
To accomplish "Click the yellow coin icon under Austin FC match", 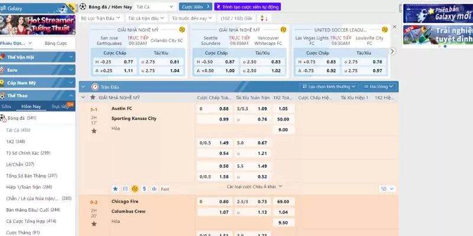I will coord(135,189).
